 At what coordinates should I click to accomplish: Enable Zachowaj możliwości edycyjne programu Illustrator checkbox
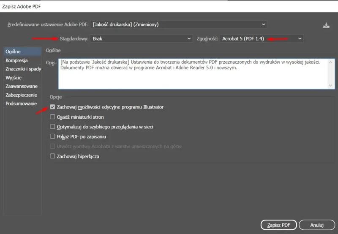[x=52, y=107]
